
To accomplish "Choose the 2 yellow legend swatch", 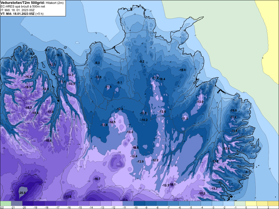I will click(273, 203).
